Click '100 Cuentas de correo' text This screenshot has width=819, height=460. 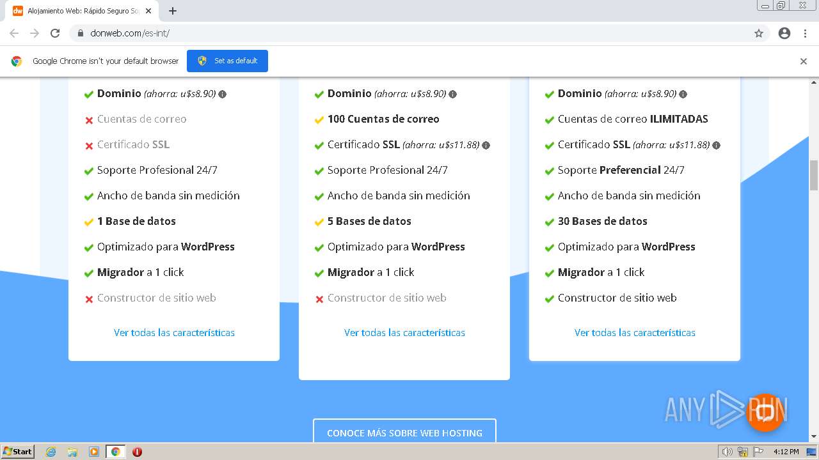click(383, 119)
